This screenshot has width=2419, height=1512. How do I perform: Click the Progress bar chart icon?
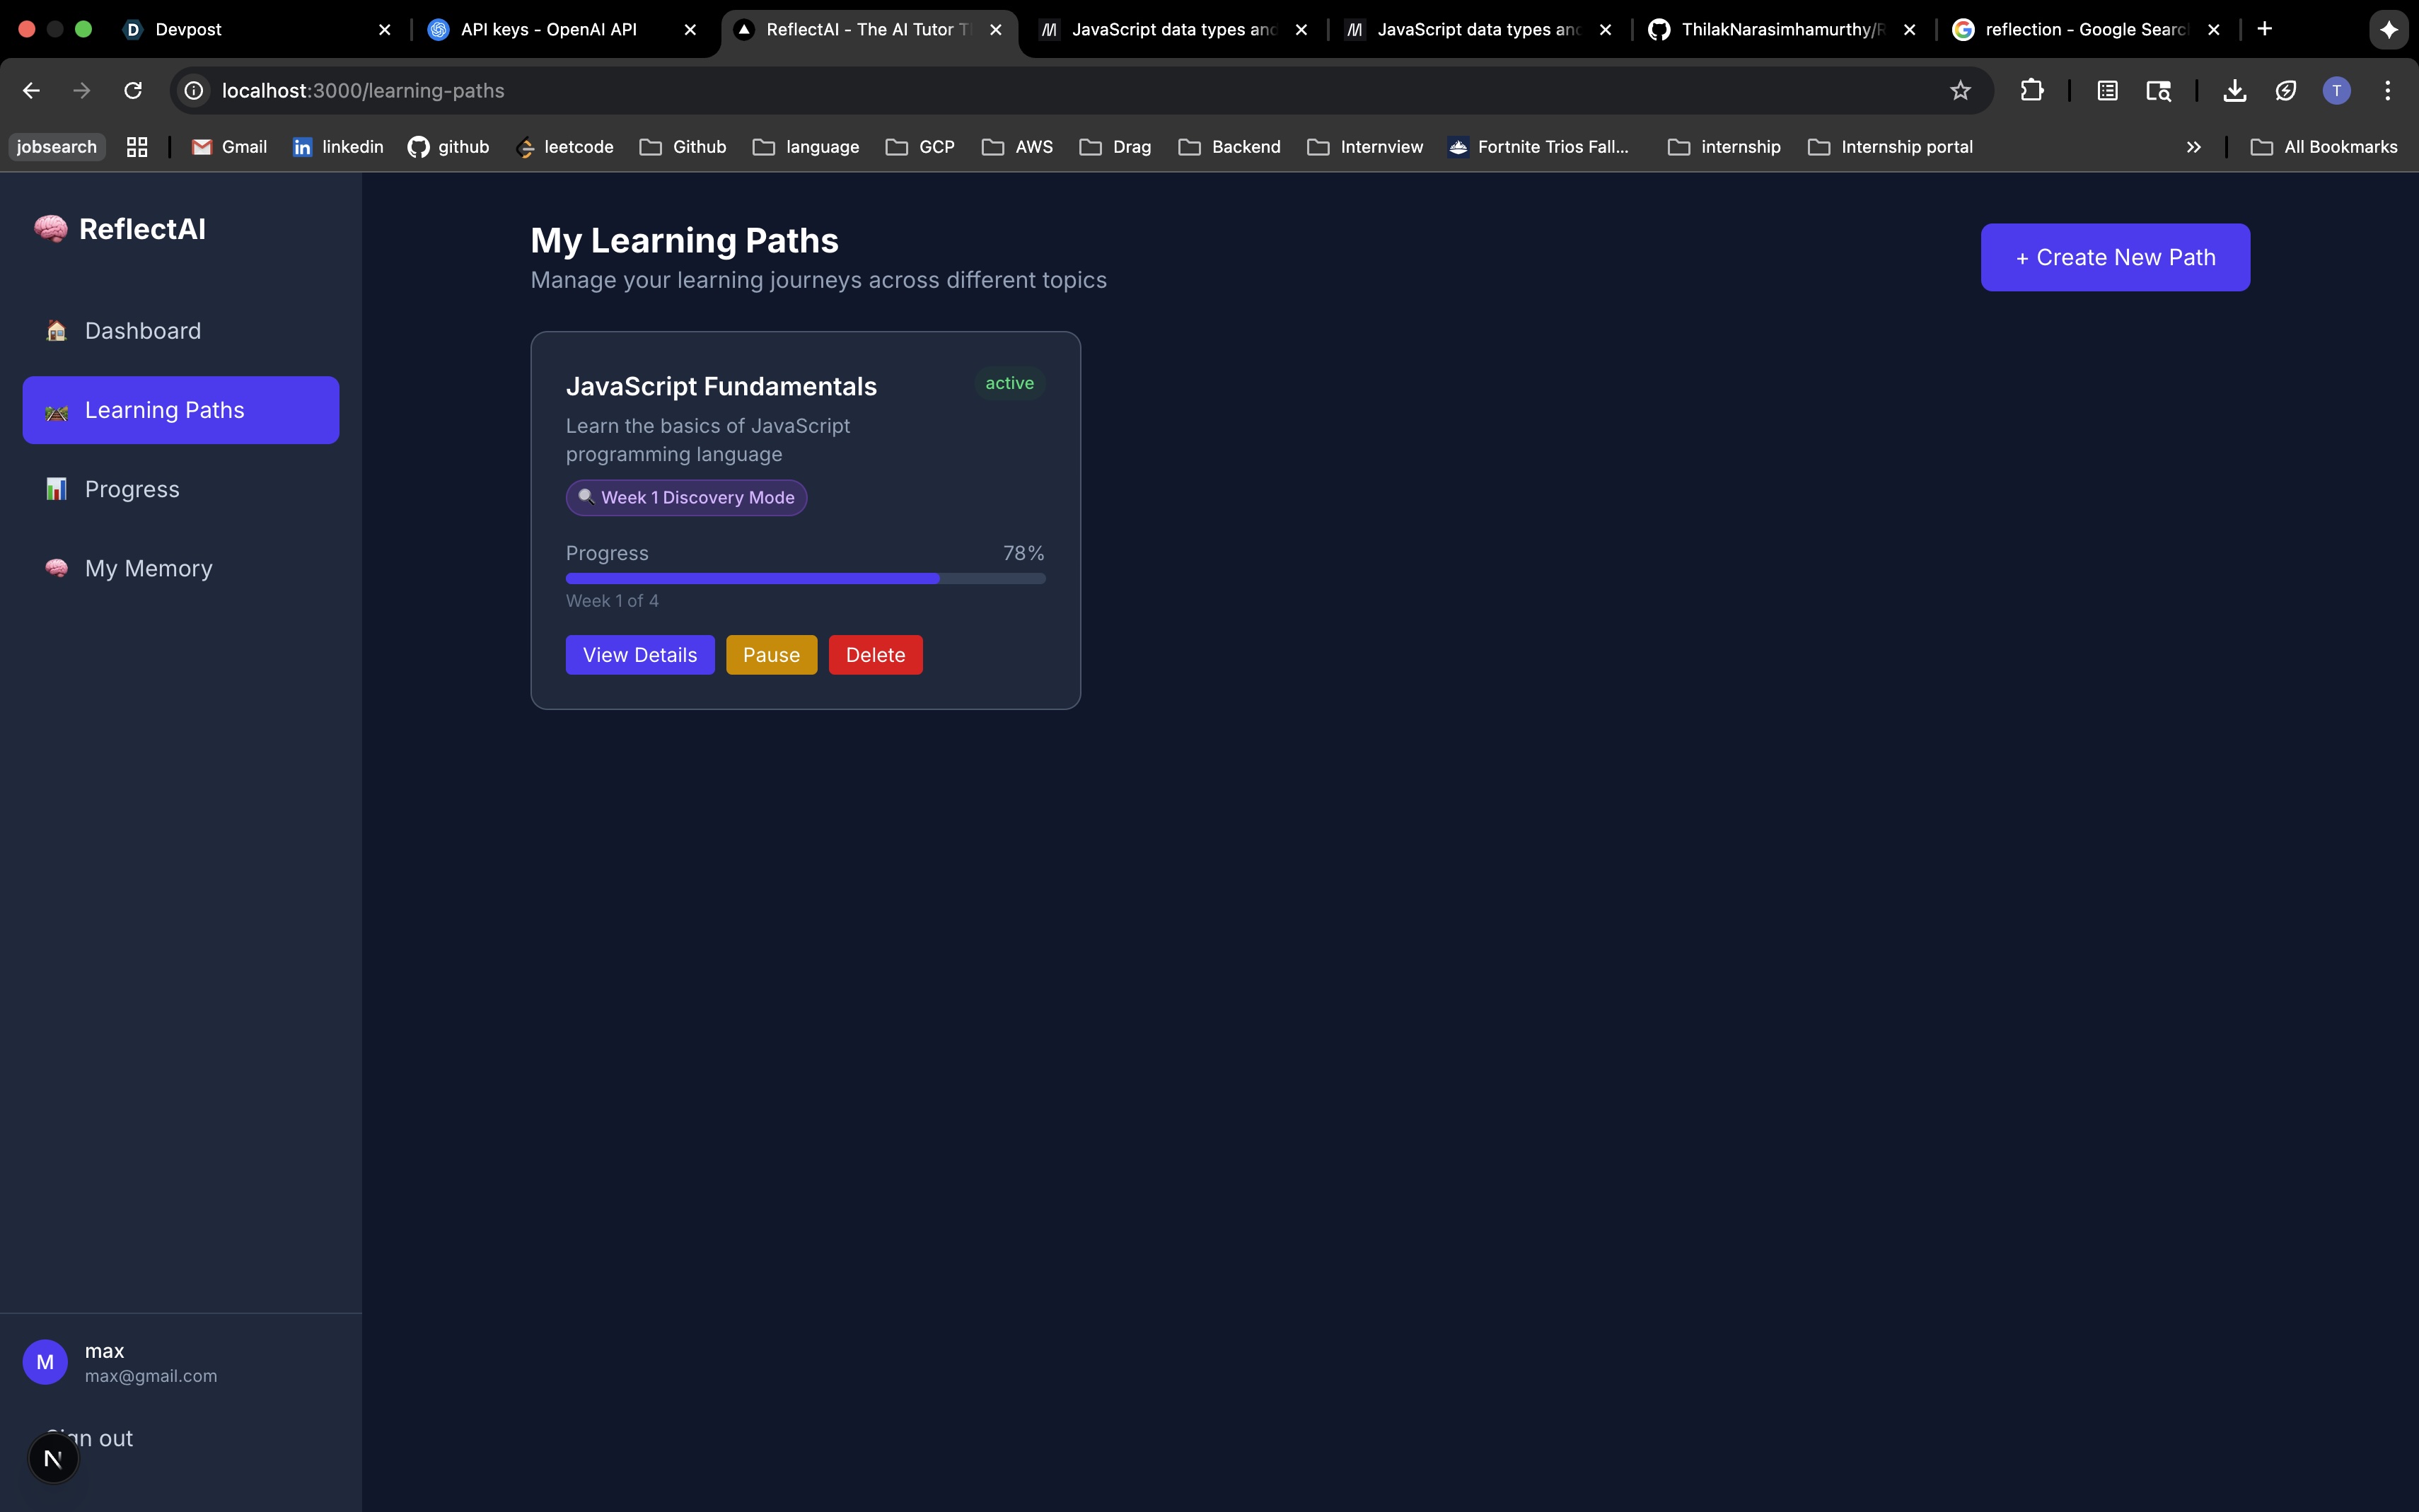pos(56,489)
